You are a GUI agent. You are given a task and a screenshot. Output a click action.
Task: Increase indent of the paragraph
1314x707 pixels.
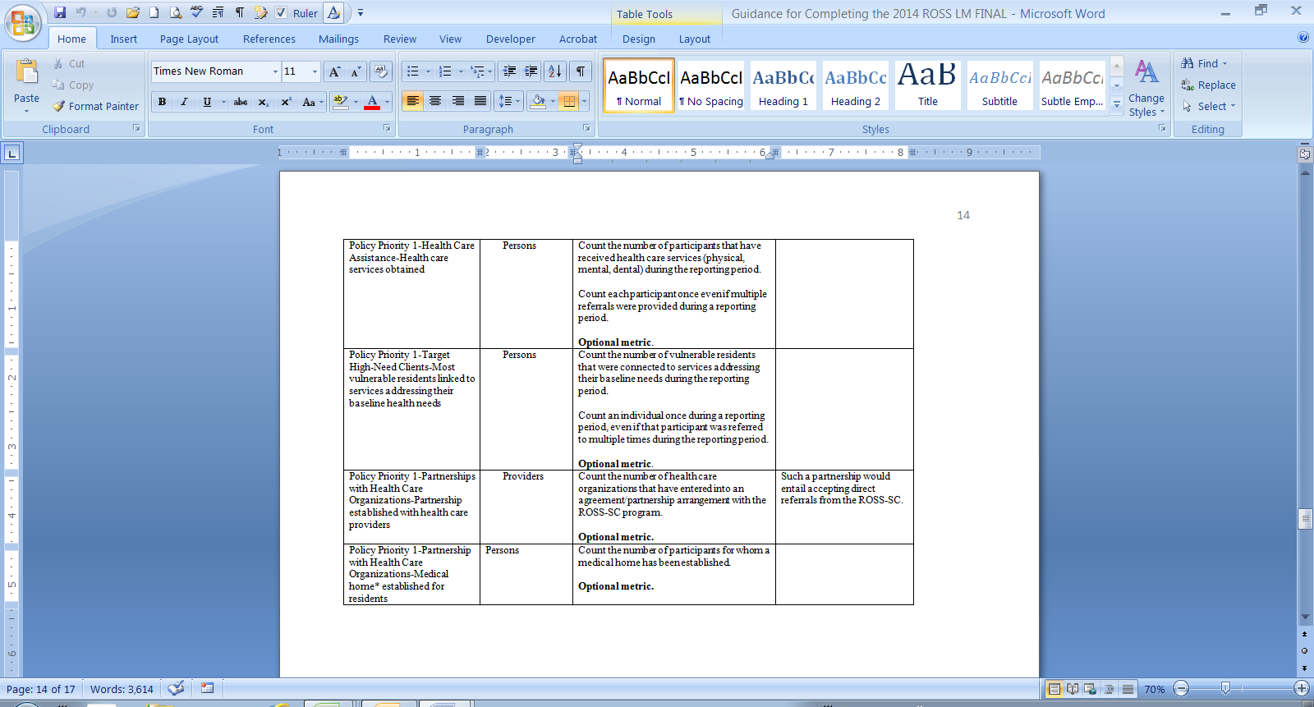(531, 71)
